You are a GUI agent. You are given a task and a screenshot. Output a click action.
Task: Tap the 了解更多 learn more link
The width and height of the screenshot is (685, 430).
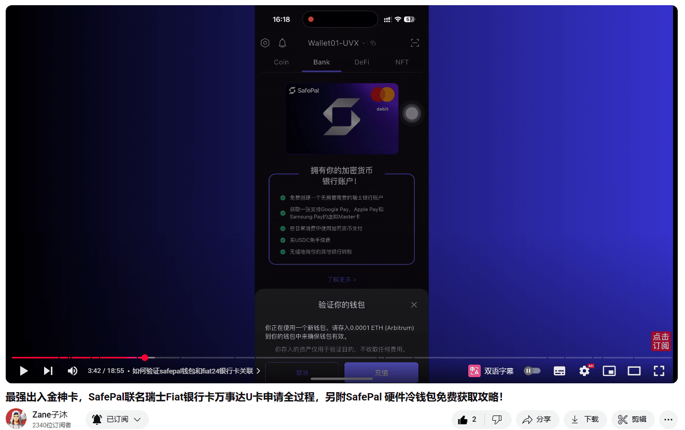click(x=342, y=279)
